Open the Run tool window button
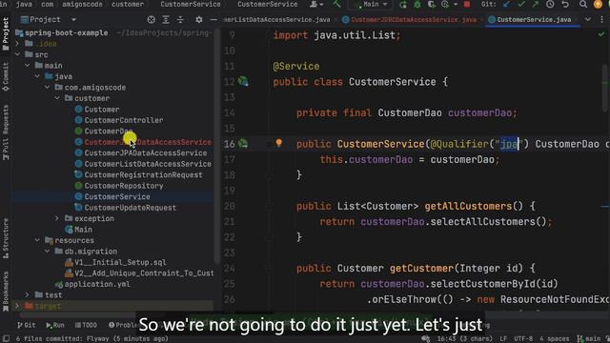The height and width of the screenshot is (343, 610). (55, 325)
